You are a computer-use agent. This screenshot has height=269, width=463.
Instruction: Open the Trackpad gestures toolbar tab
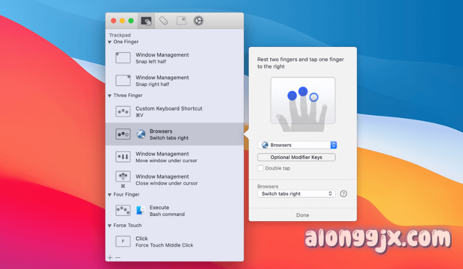click(147, 21)
